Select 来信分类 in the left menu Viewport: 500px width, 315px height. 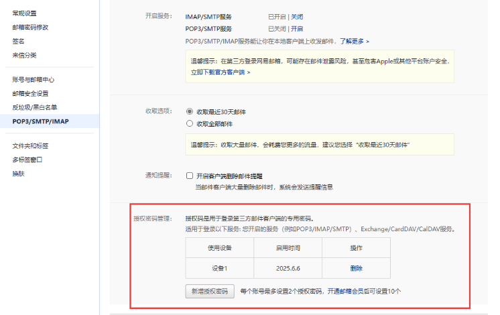(24, 55)
